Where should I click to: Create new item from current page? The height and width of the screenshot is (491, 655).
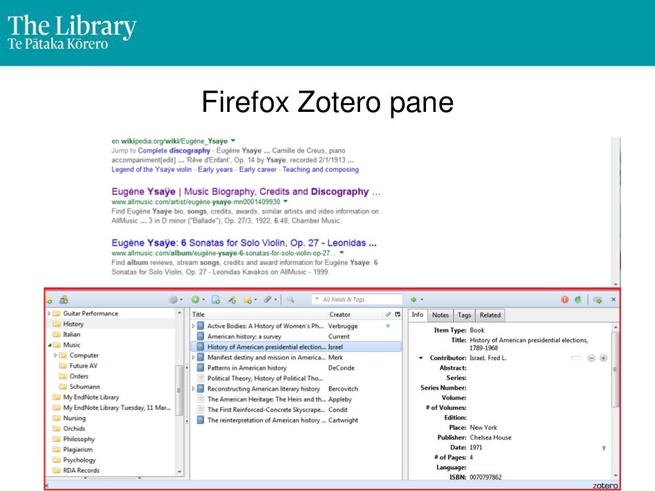[x=216, y=299]
